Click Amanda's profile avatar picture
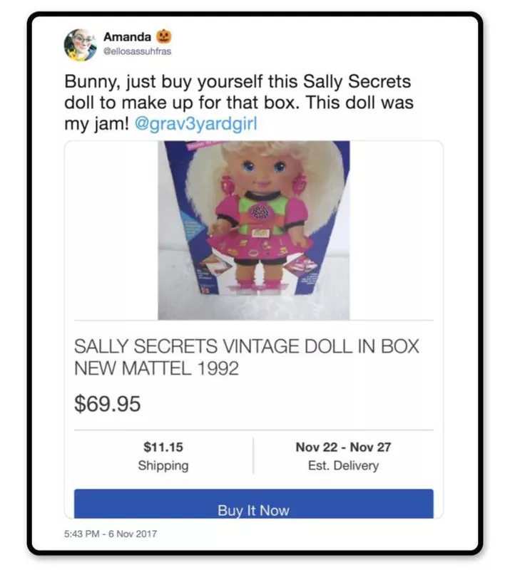The image size is (510, 570). point(80,44)
